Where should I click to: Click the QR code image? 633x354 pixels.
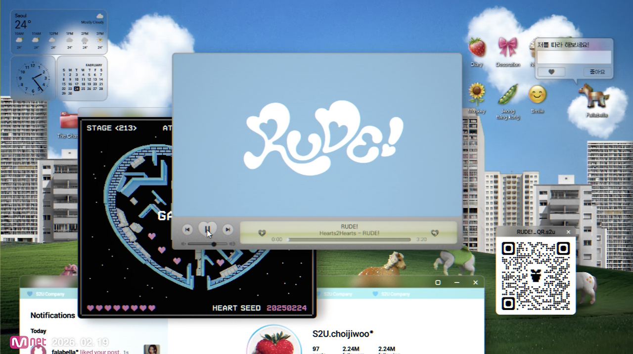point(536,275)
